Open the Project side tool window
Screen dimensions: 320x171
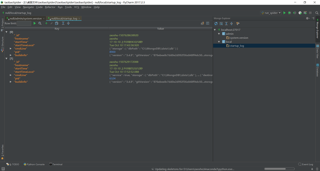click(x=2, y=25)
